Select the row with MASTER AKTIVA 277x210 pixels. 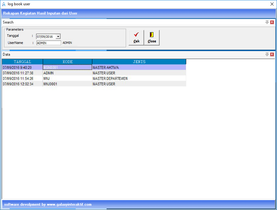point(139,67)
